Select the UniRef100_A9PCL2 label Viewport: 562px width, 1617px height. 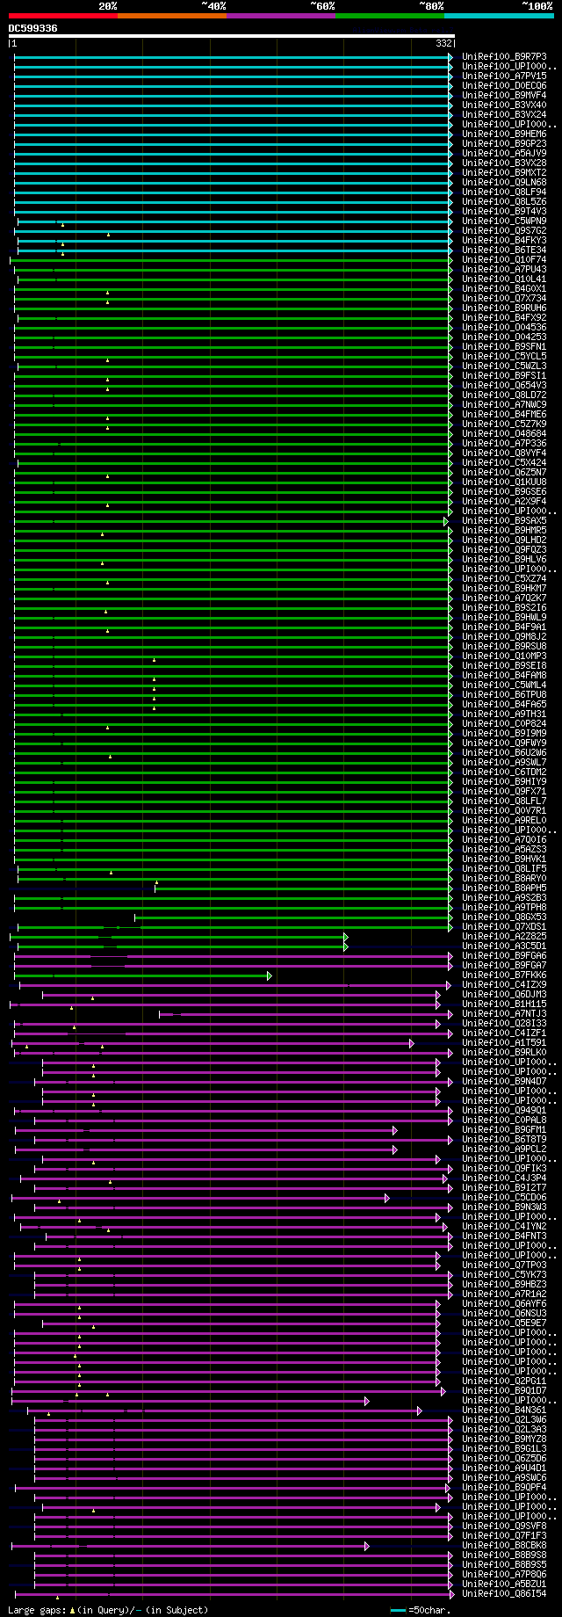pos(505,1149)
